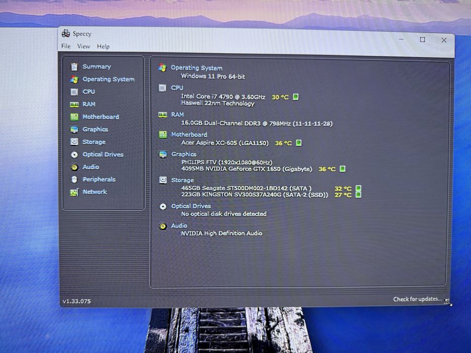Click the Summary clipboard icon in sidebar
The width and height of the screenshot is (471, 353).
coord(74,67)
